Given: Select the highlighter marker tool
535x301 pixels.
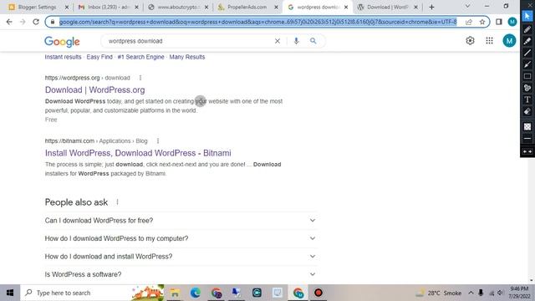Looking at the screenshot, I should tap(527, 41).
